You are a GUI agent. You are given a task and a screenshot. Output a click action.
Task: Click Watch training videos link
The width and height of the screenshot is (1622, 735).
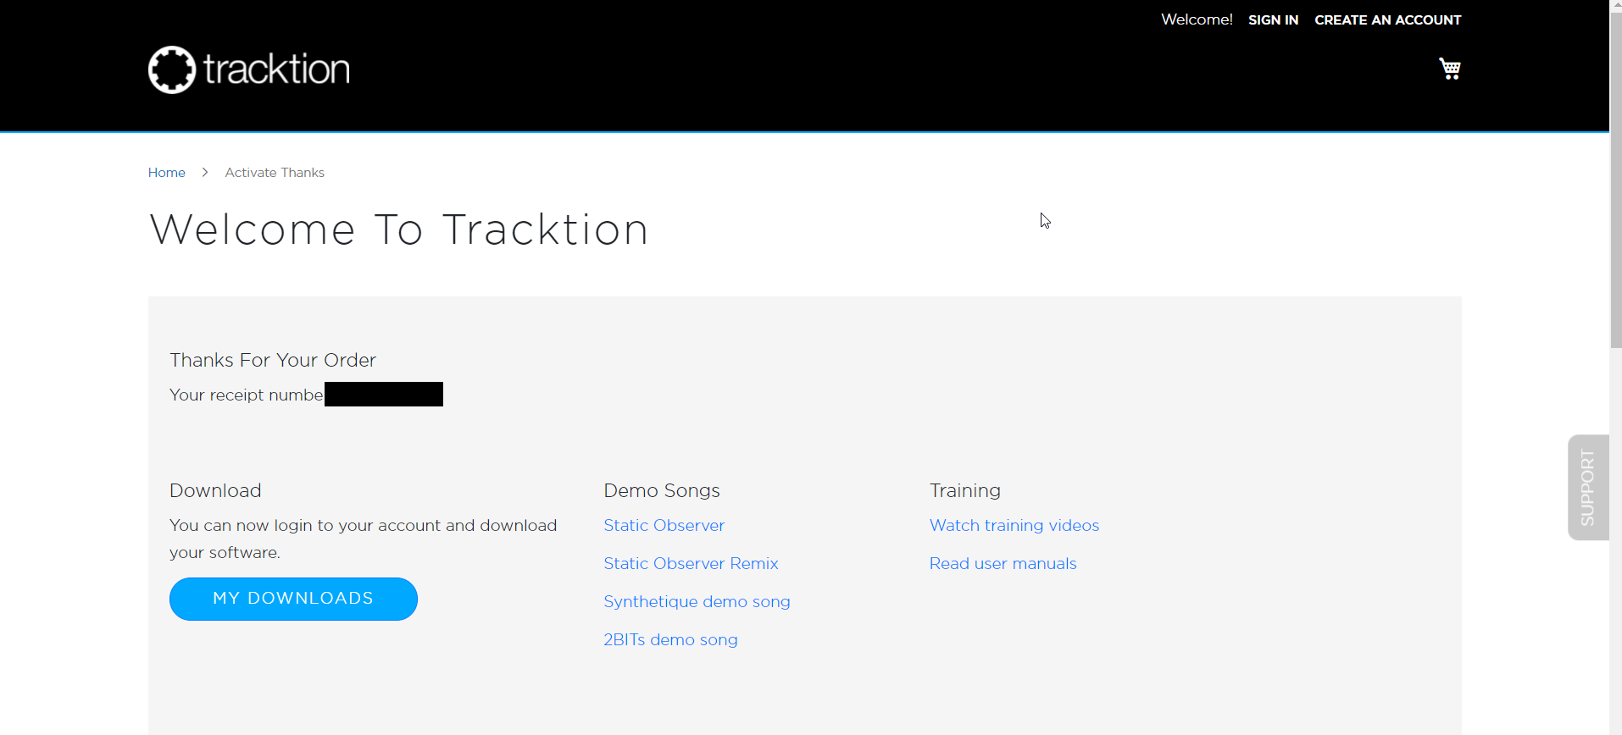click(x=1014, y=525)
